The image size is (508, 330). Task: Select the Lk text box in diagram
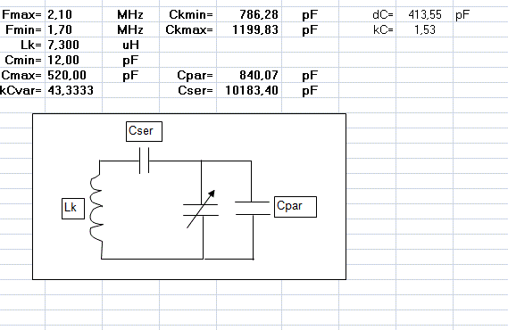73,209
